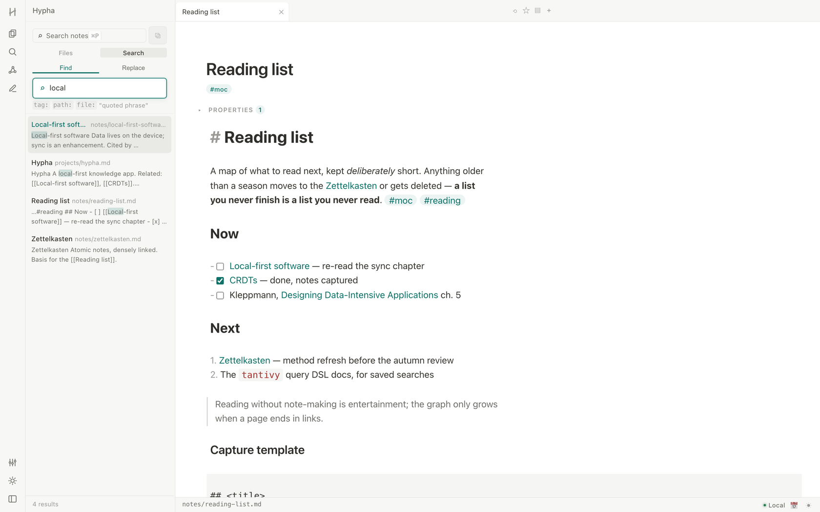Click the notes/reading-list.md path in status bar
This screenshot has height=512, width=820.
(x=222, y=504)
